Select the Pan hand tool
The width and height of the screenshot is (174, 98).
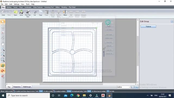pyautogui.click(x=3, y=44)
